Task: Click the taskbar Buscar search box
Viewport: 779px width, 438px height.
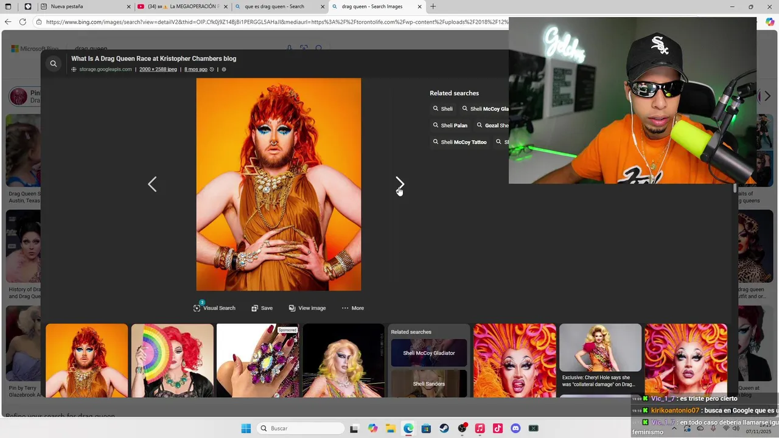Action: tap(300, 428)
